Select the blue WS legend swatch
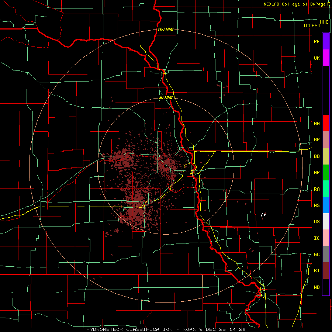The height and width of the screenshot is (332, 332). click(326, 205)
